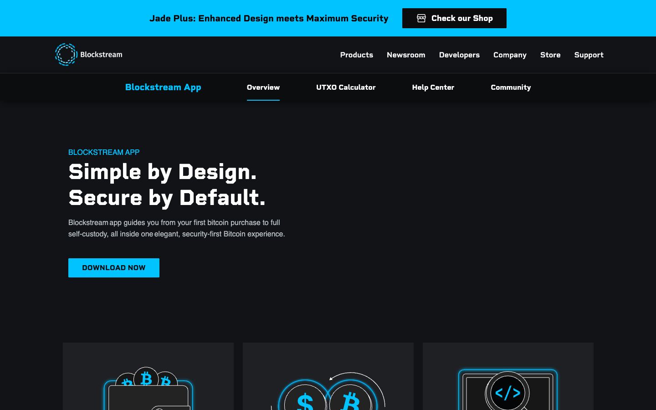Expand the Developers navigation item
This screenshot has height=410, width=656.
(459, 55)
